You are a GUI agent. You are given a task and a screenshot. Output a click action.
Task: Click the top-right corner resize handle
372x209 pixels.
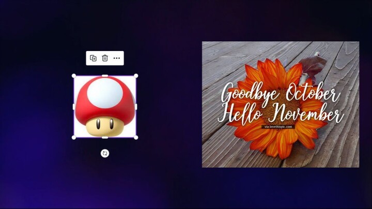coord(136,76)
